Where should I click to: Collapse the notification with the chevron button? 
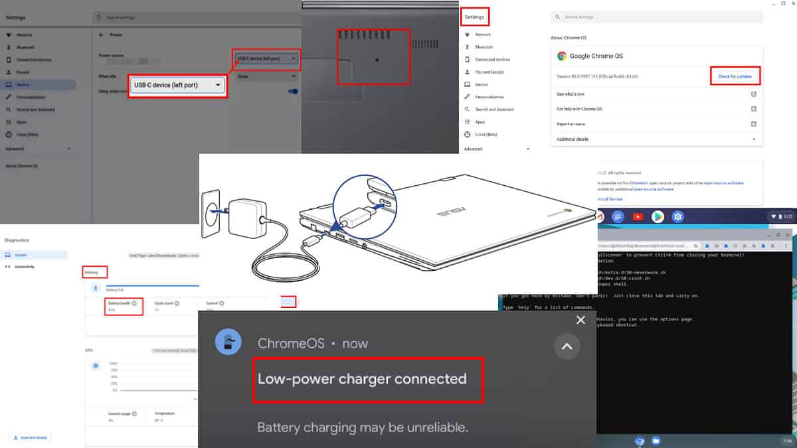pos(567,346)
